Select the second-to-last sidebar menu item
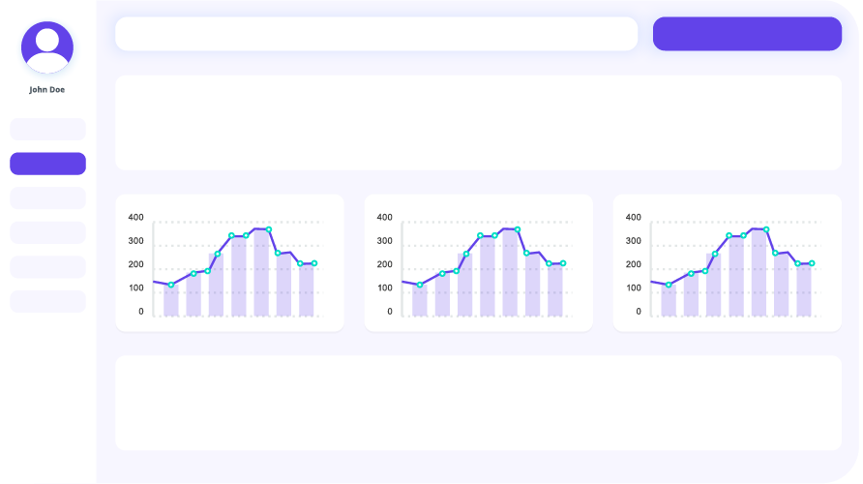The height and width of the screenshot is (484, 863). pyautogui.click(x=47, y=267)
